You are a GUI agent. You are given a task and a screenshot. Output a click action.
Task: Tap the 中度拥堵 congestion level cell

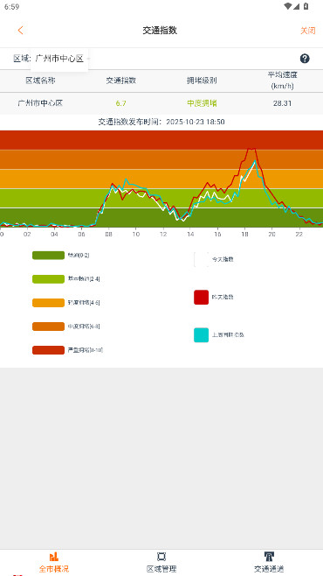[202, 103]
